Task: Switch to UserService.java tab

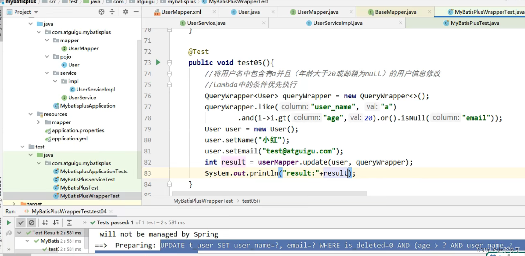Action: point(206,23)
